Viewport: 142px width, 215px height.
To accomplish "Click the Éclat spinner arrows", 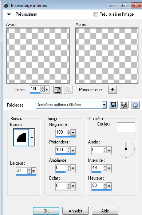I will [68, 186].
